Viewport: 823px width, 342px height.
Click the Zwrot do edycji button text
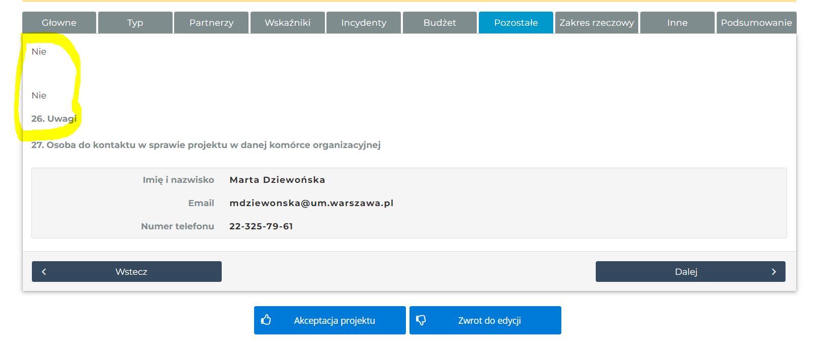[x=489, y=320]
